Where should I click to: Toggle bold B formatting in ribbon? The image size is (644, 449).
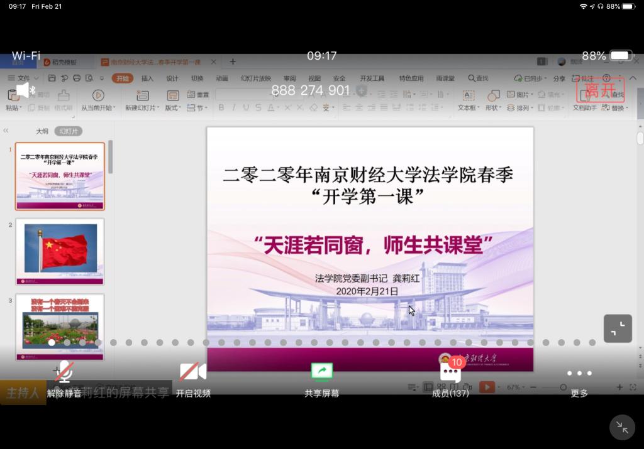click(221, 108)
